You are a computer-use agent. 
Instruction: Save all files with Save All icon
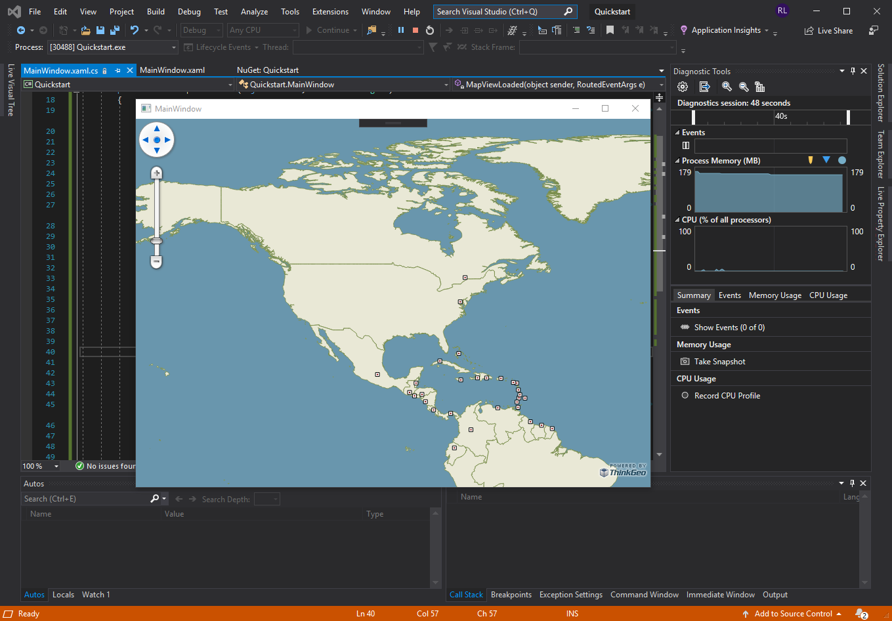(113, 30)
